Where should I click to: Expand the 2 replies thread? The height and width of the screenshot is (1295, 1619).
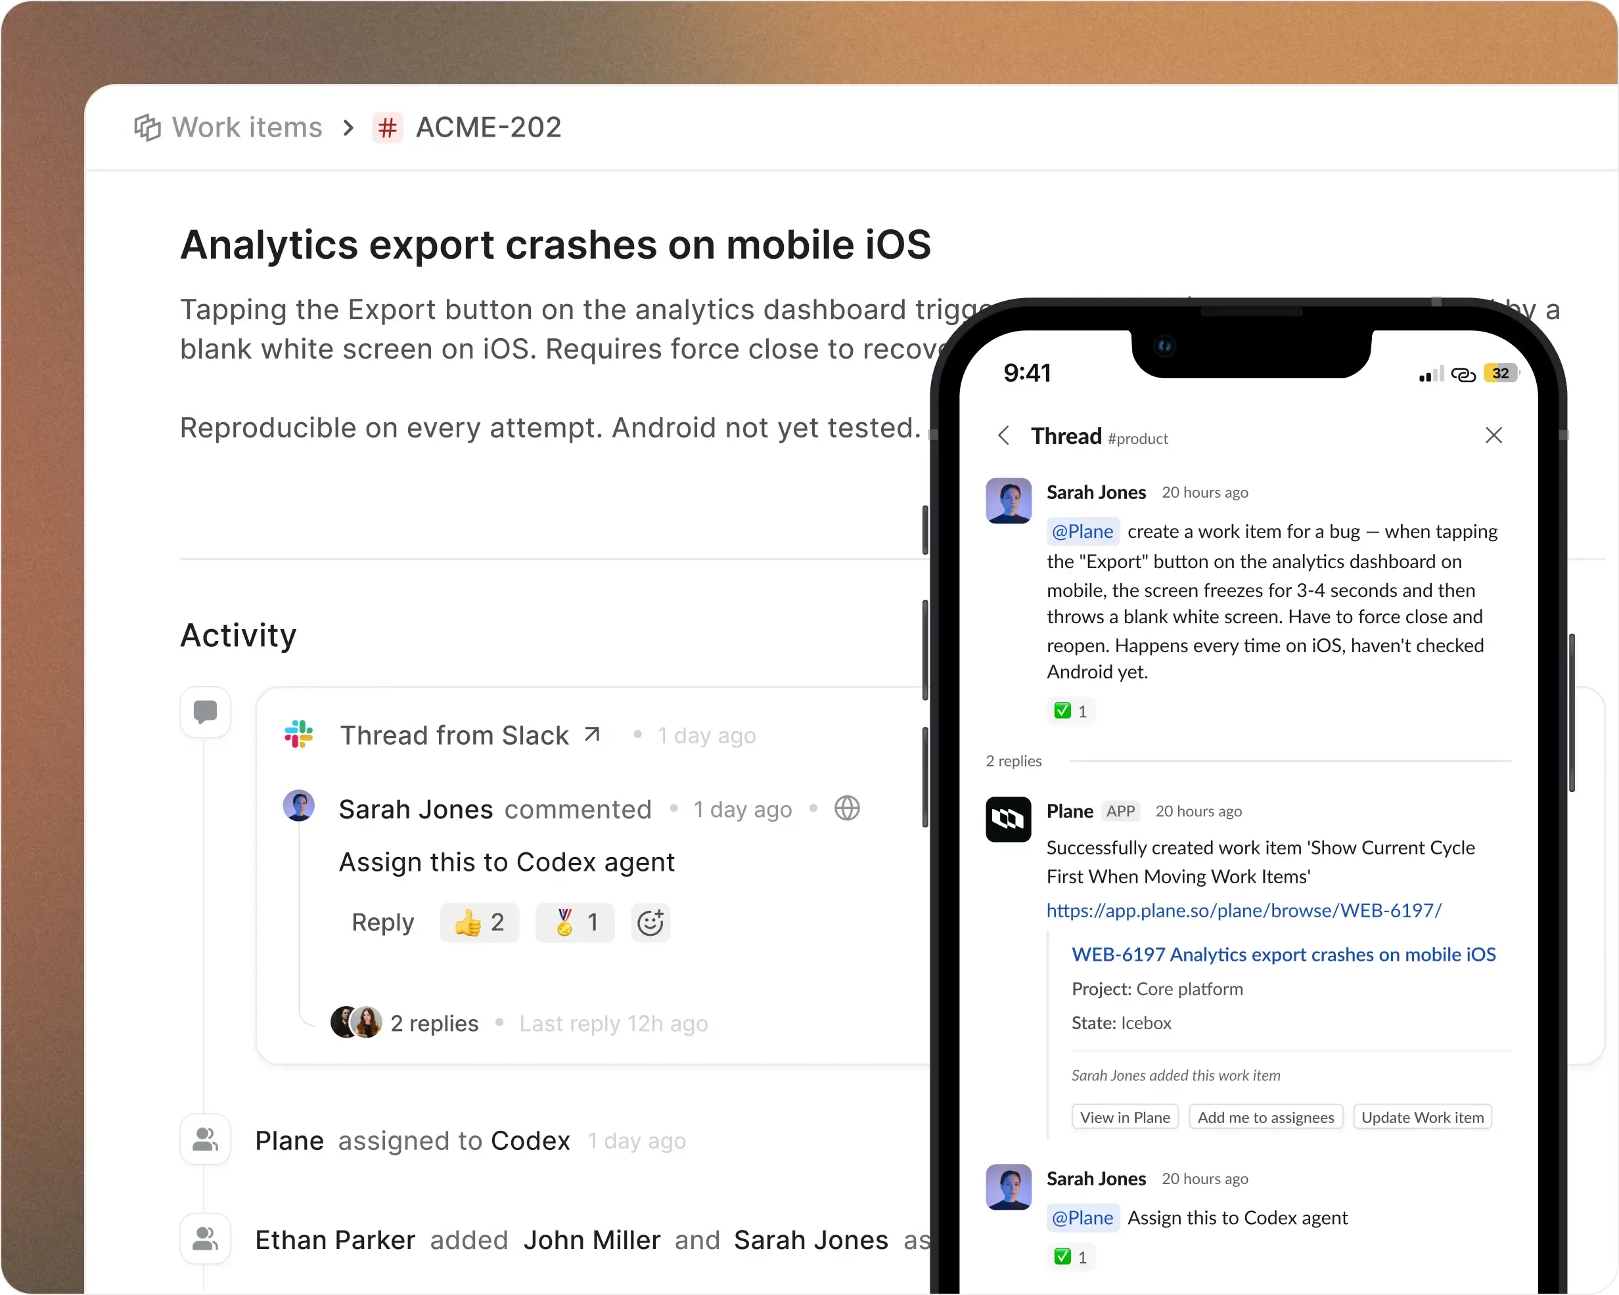[434, 1023]
